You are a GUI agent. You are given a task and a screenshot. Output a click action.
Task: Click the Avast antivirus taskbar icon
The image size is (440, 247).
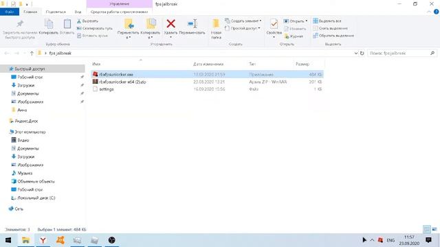click(x=60, y=240)
